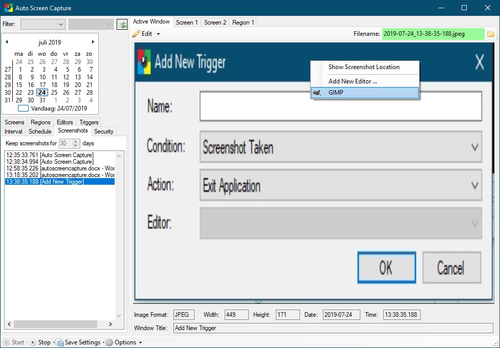Click the keep screenshots days number field
This screenshot has height=348, width=500.
66,143
